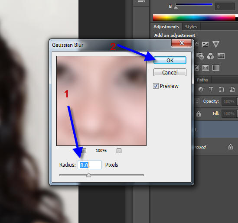Filter layers by type layers
The height and width of the screenshot is (223, 238).
(x=211, y=90)
